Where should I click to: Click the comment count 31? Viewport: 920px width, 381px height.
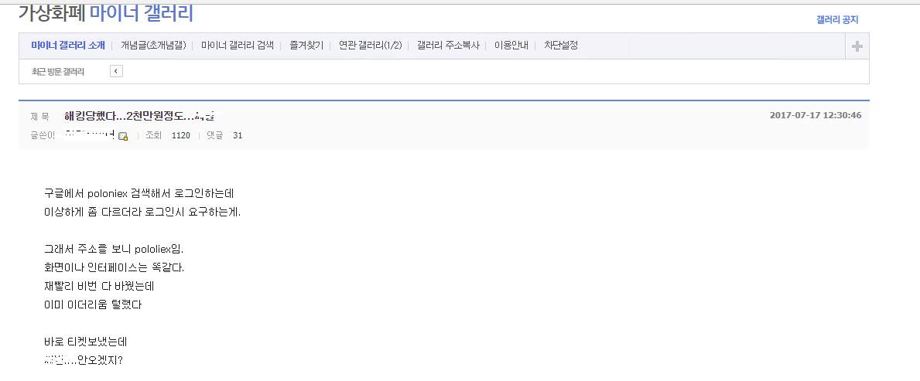pyautogui.click(x=238, y=136)
